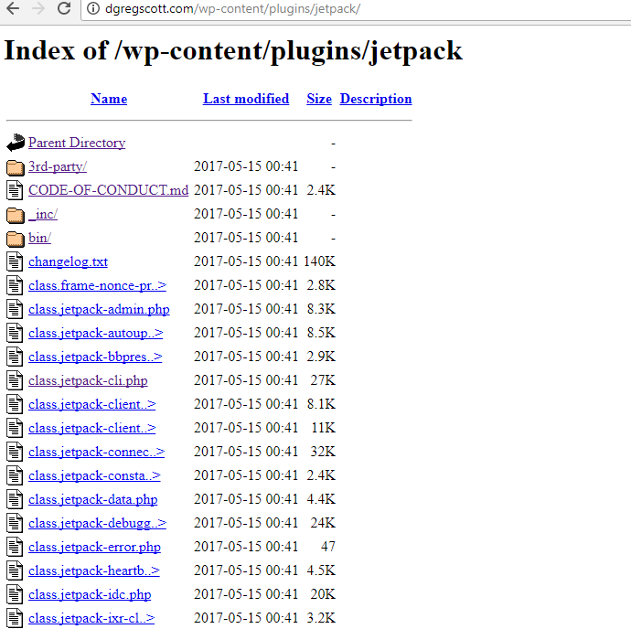Click the file icon beside class.jetpack-admin.php
The height and width of the screenshot is (629, 631).
click(15, 309)
